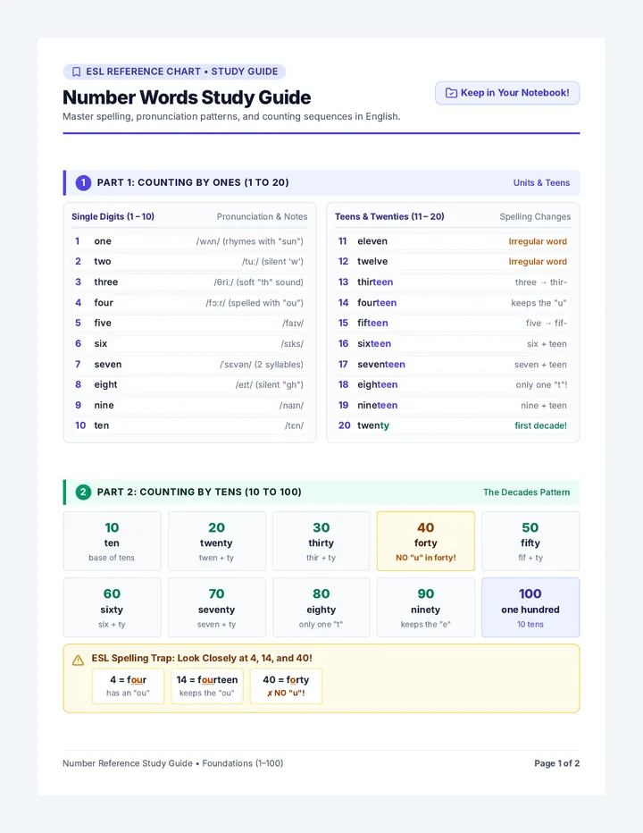Click the '14 = fourteen' spelling trap box

click(x=207, y=686)
